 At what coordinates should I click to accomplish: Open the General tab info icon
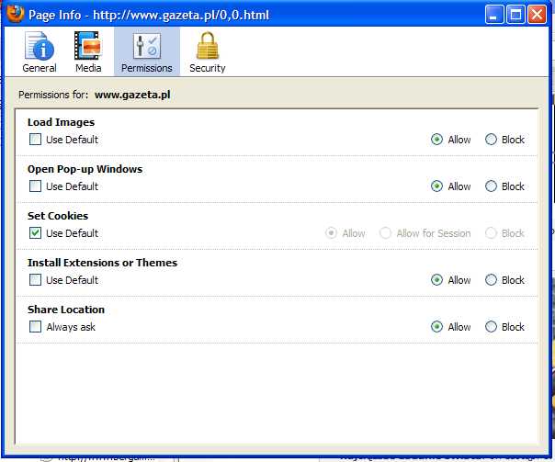point(40,46)
